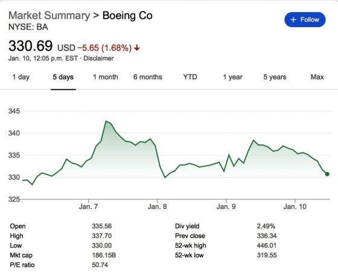Open the YTD range tab

click(x=190, y=77)
